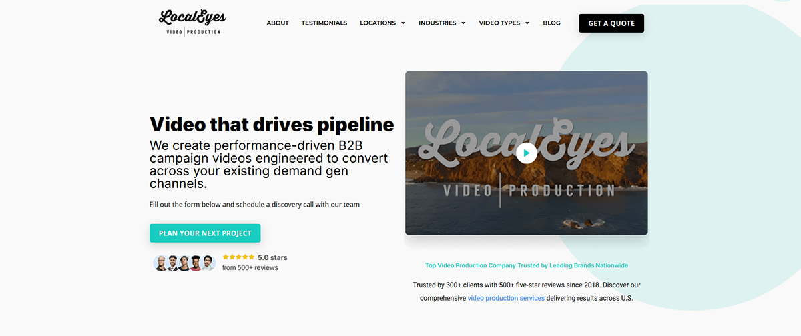Click the Get a Quote button
The height and width of the screenshot is (336, 801).
(x=611, y=23)
